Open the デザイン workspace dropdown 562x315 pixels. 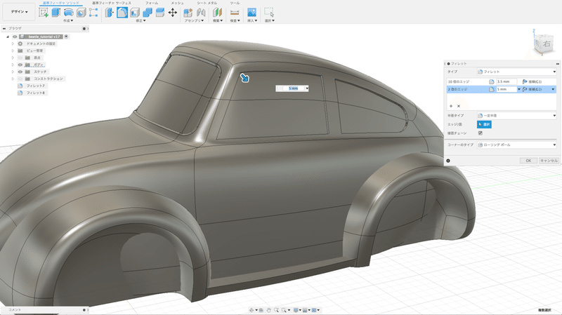coord(18,13)
